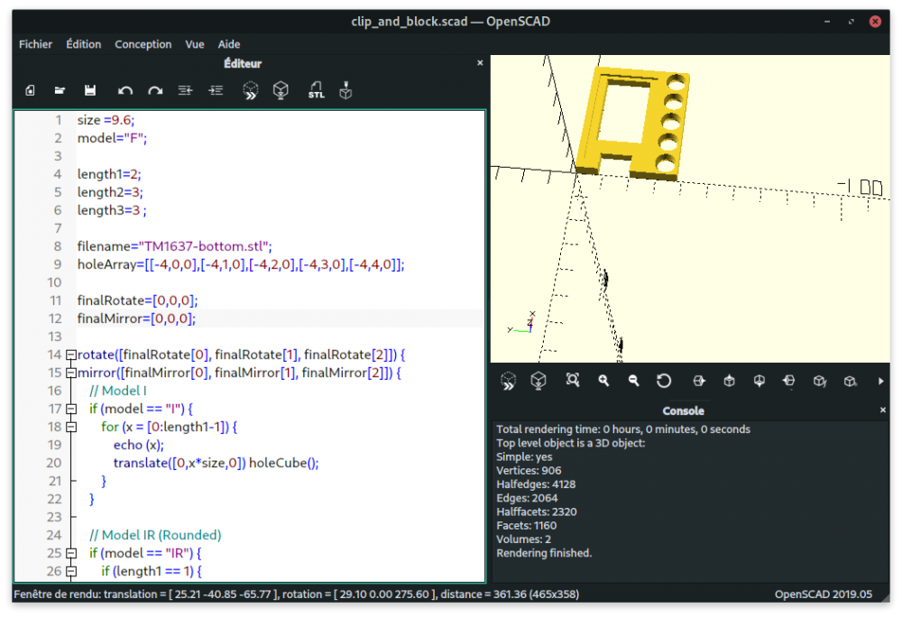Click on line 12 finalMirror in editor
The height and width of the screenshot is (617, 902).
point(136,318)
